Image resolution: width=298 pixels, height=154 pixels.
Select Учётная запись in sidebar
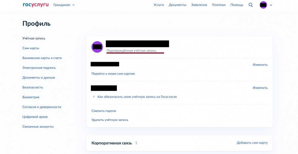click(x=34, y=38)
